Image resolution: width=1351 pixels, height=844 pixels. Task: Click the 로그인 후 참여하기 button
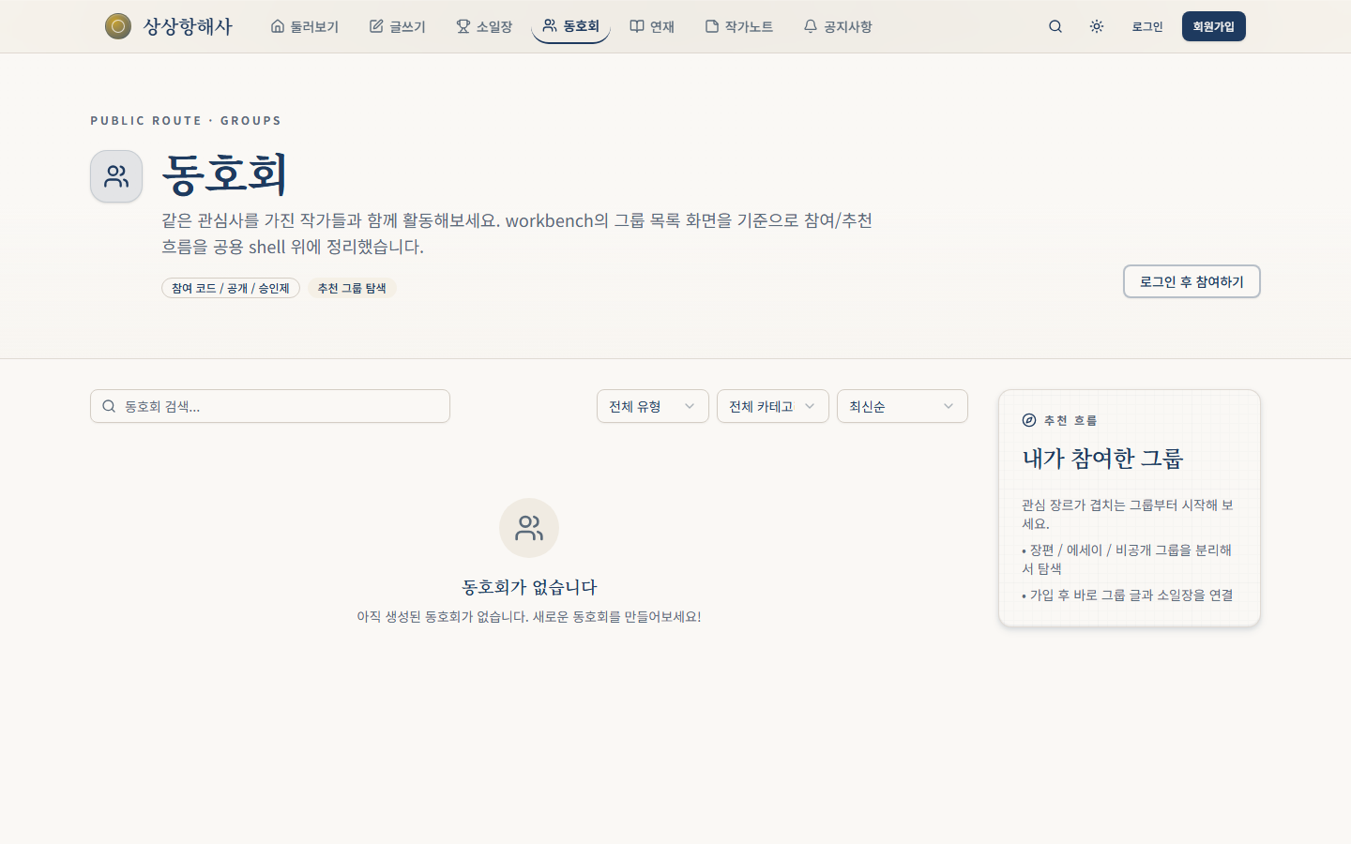tap(1192, 281)
